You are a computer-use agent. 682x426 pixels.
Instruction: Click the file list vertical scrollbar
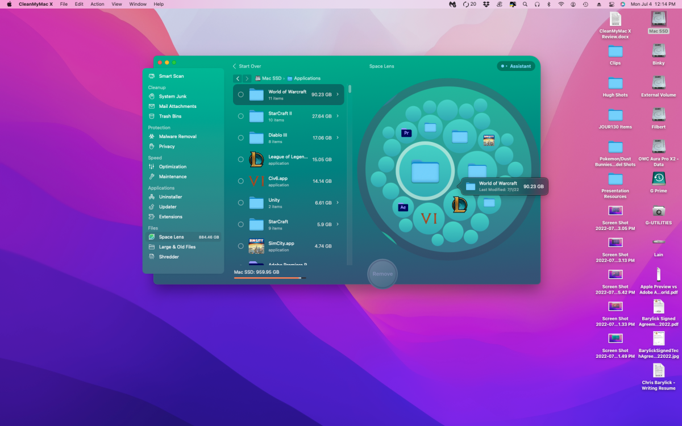(x=350, y=89)
